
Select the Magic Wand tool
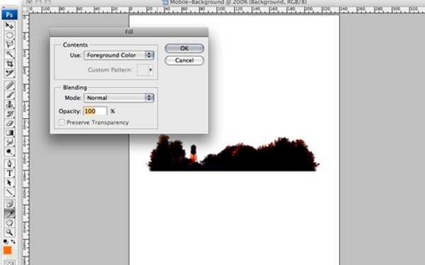click(x=9, y=54)
